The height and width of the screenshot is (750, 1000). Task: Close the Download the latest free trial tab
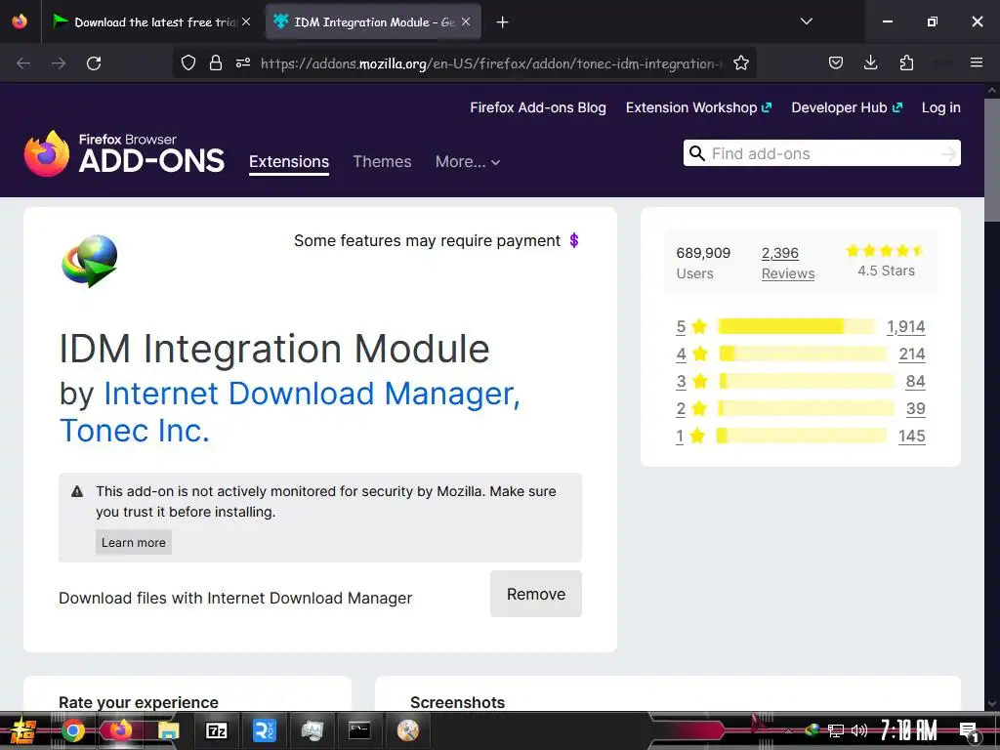[x=246, y=21]
